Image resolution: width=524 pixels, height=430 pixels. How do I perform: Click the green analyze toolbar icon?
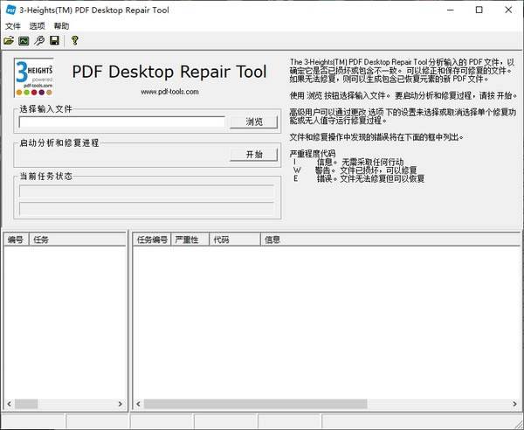pos(24,40)
